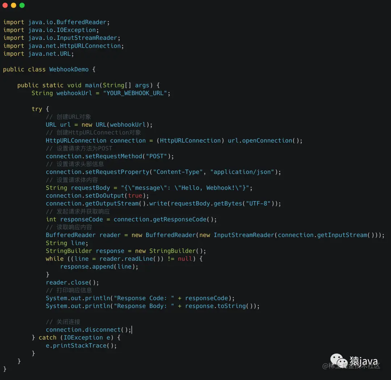Click the comment '// 发起请求并获取响应'
The width and height of the screenshot is (391, 380).
[78, 212]
